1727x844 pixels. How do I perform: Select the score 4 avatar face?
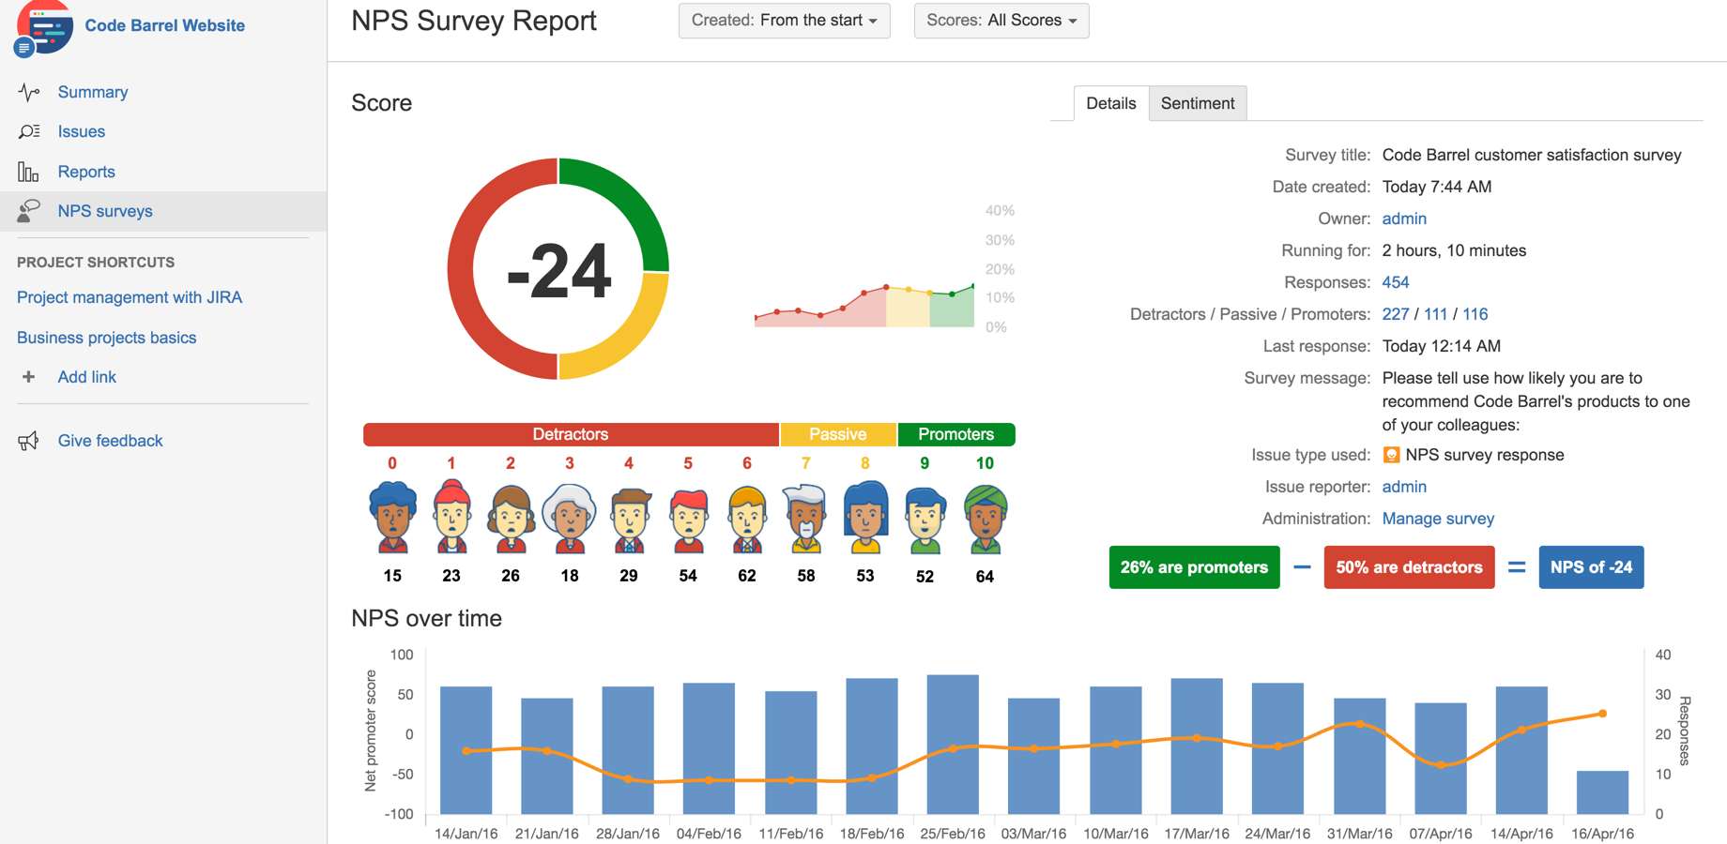pyautogui.click(x=629, y=520)
